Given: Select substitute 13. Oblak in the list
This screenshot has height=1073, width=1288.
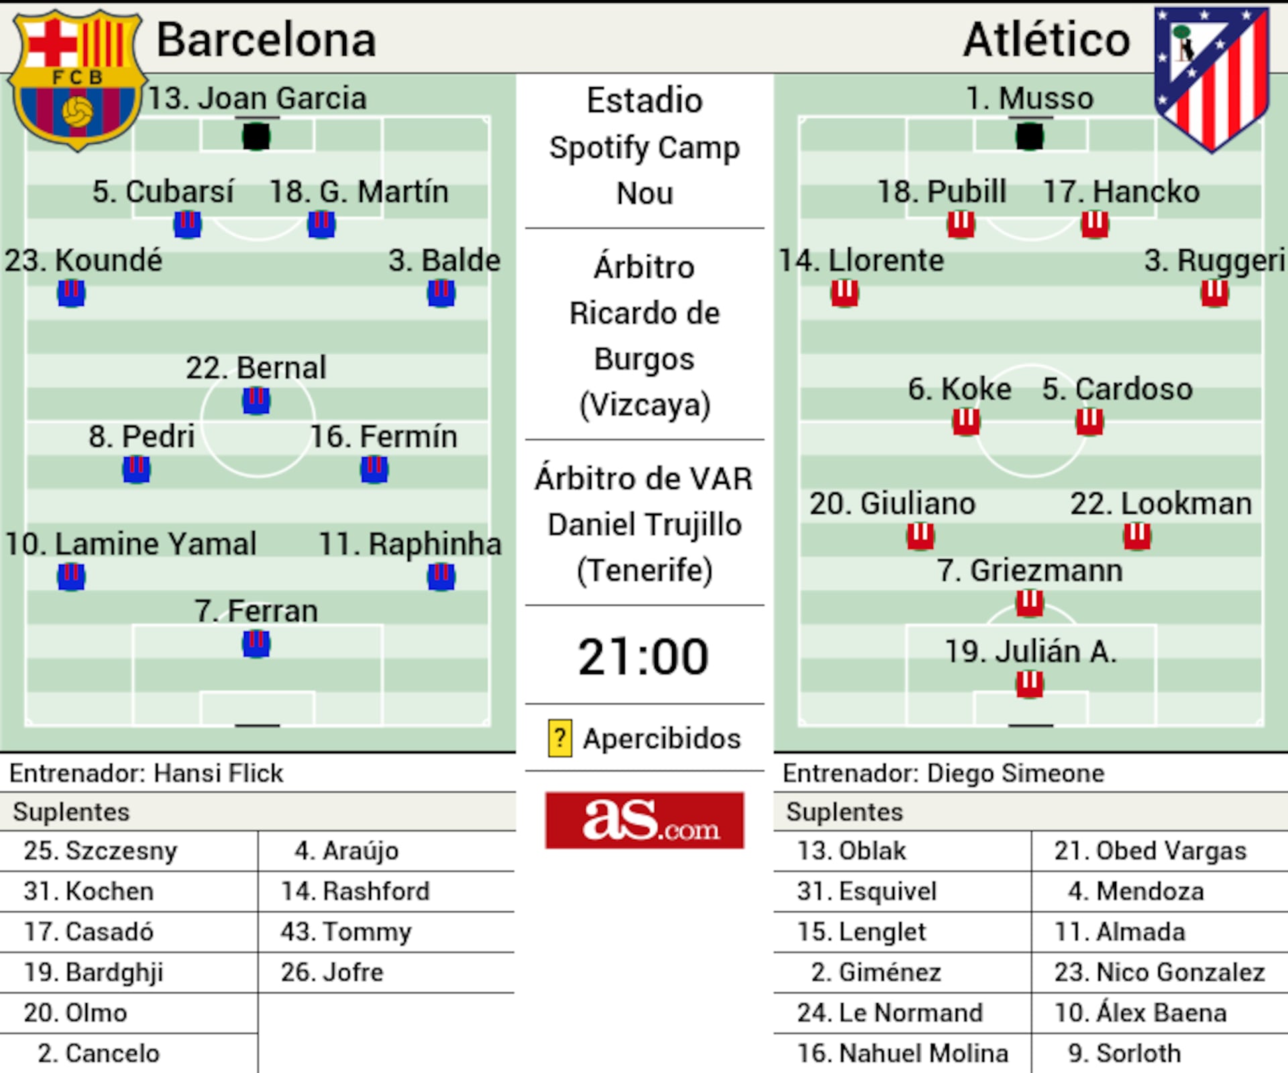Looking at the screenshot, I should pyautogui.click(x=851, y=850).
